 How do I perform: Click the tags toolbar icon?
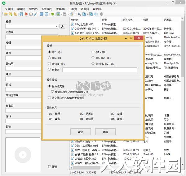(x=72, y=14)
